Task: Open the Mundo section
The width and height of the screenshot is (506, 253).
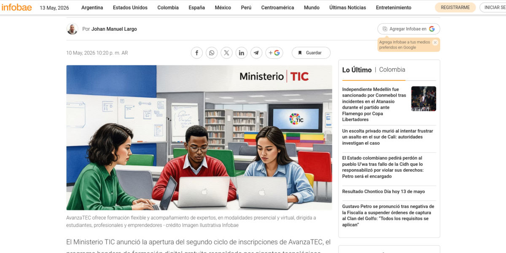Action: (x=312, y=8)
